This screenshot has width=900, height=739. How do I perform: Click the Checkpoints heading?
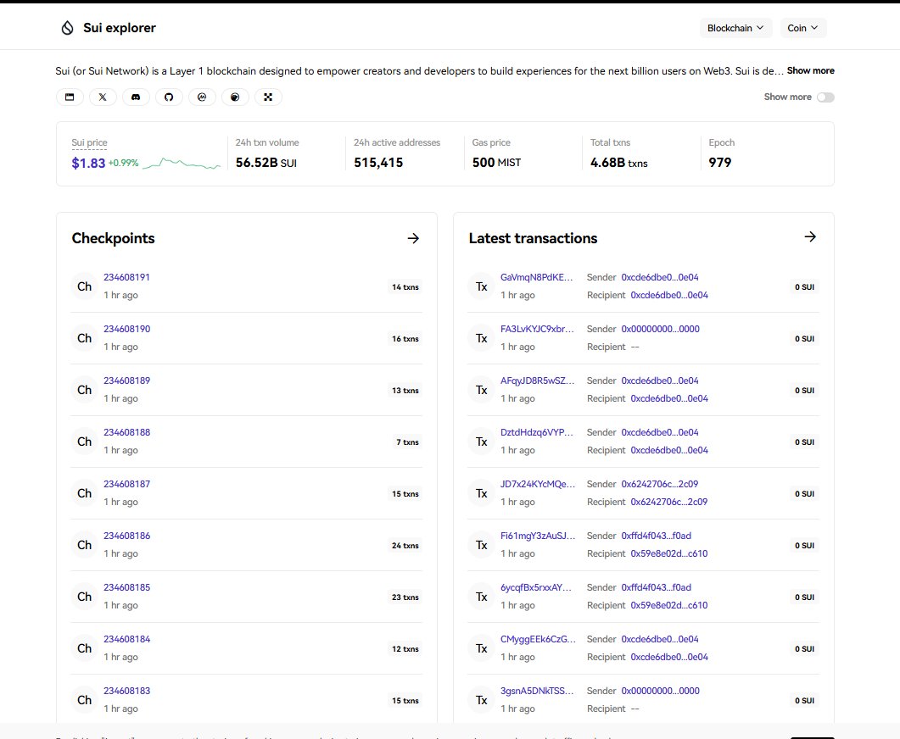click(x=113, y=238)
